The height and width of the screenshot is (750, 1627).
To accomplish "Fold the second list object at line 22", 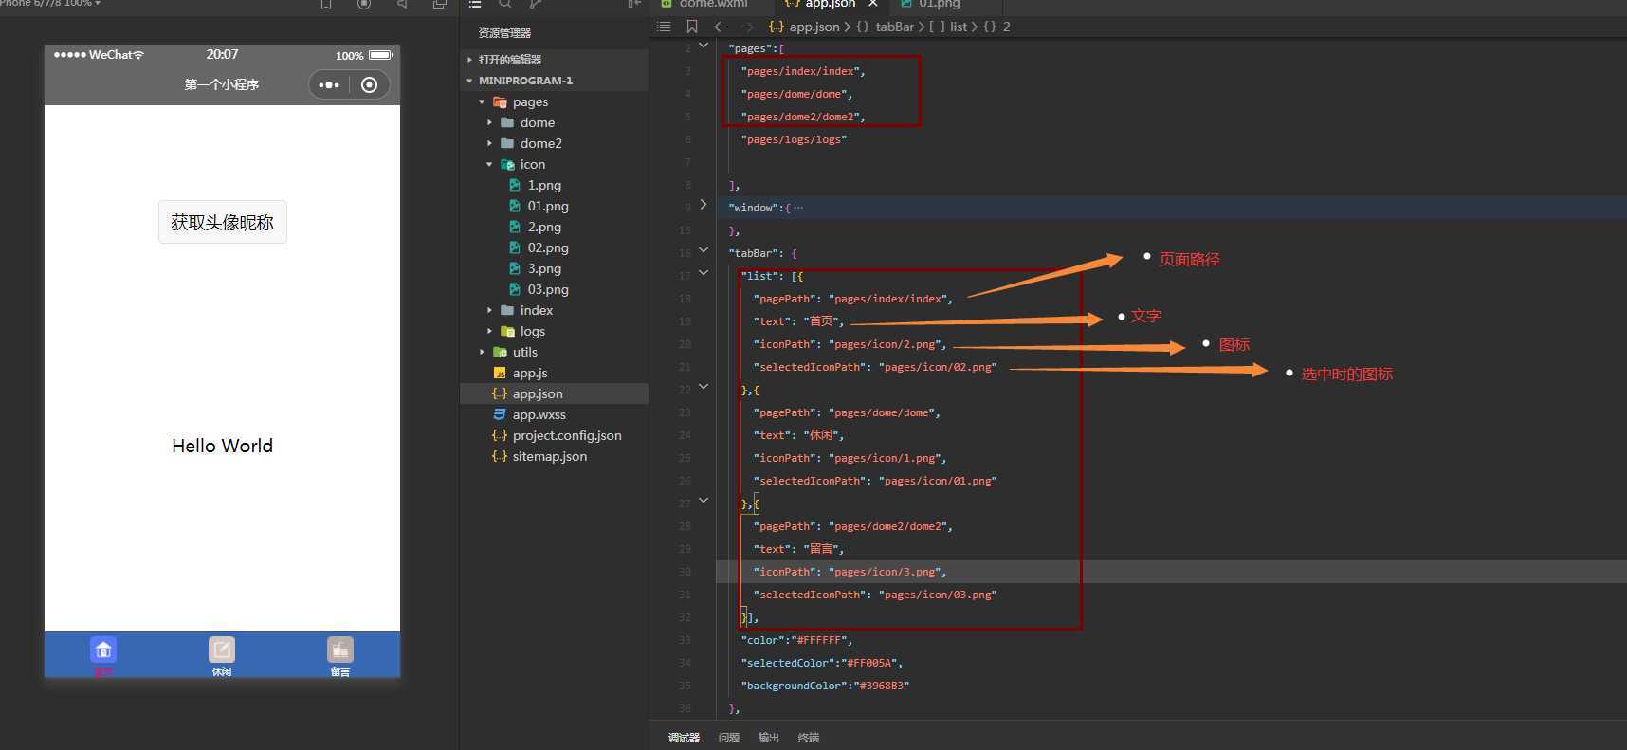I will pyautogui.click(x=704, y=387).
